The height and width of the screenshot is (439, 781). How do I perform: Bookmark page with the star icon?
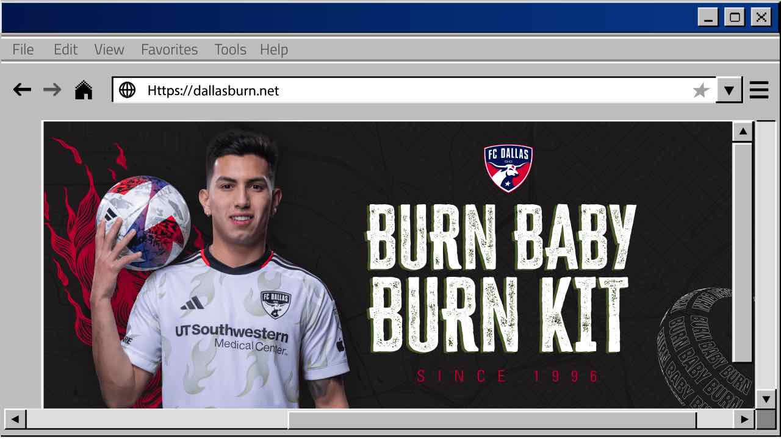click(x=701, y=91)
